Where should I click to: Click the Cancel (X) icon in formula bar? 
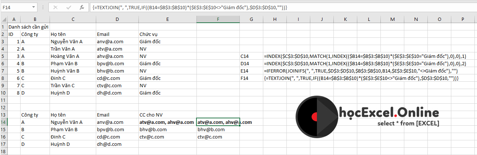55,7
